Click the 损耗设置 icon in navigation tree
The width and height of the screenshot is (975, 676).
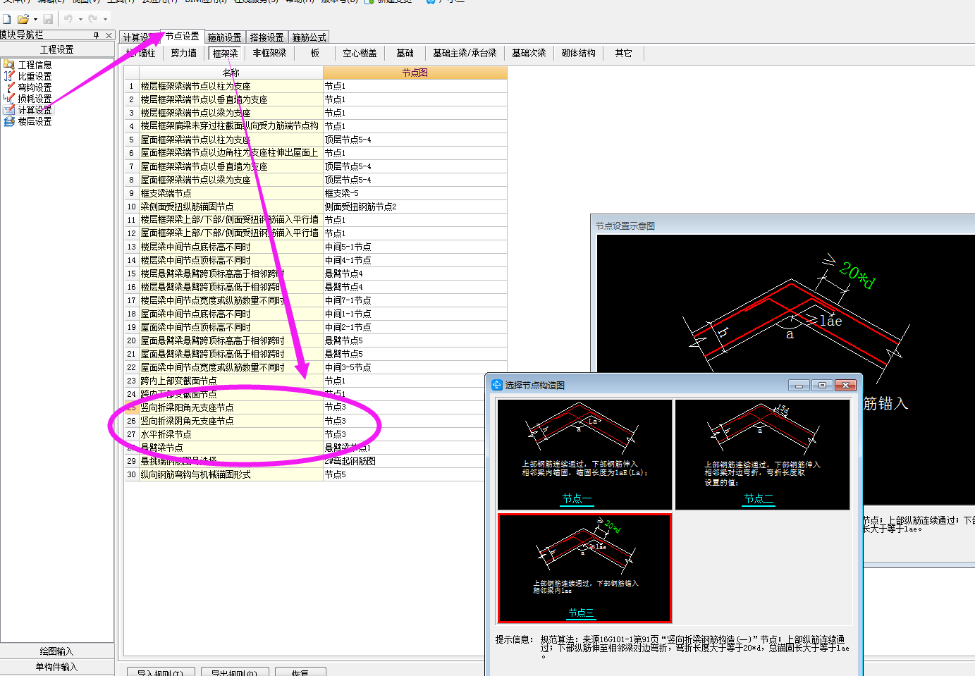click(x=9, y=98)
